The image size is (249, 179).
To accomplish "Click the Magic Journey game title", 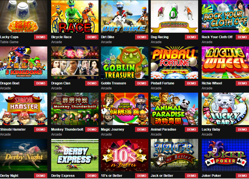I will click(x=112, y=129).
